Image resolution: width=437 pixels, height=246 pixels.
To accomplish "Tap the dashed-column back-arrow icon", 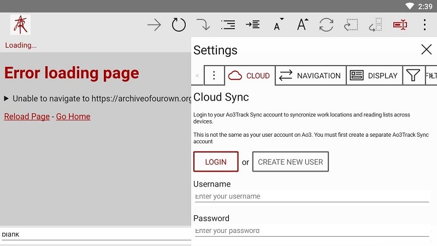I will click(x=375, y=25).
